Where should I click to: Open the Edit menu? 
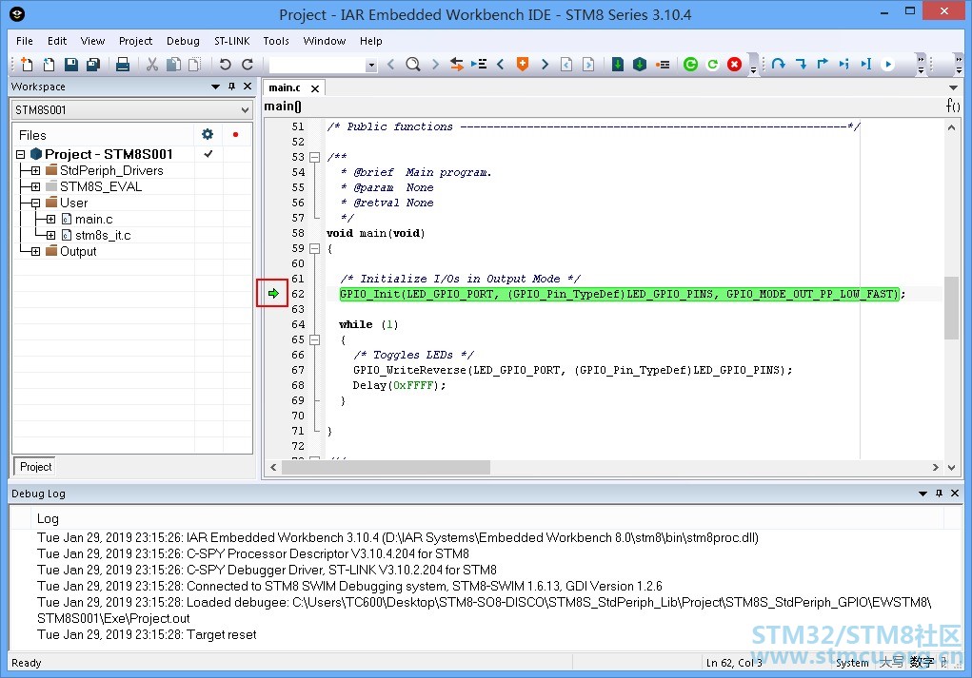(57, 41)
